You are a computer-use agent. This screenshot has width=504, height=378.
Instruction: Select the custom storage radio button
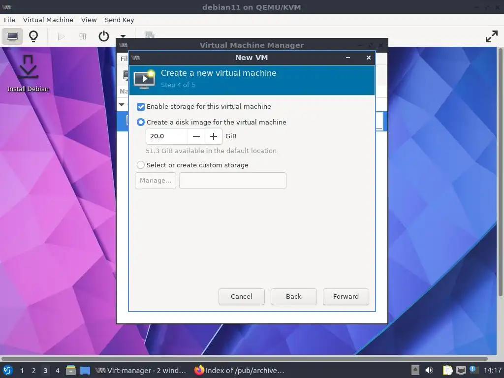[141, 165]
